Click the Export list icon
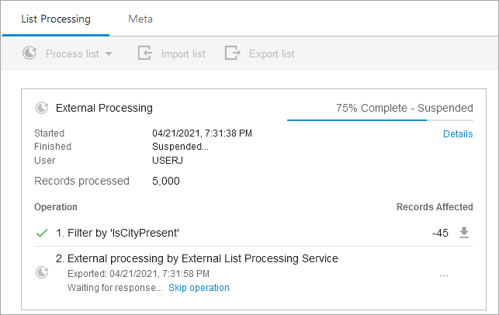This screenshot has height=315, width=499. pyautogui.click(x=232, y=54)
